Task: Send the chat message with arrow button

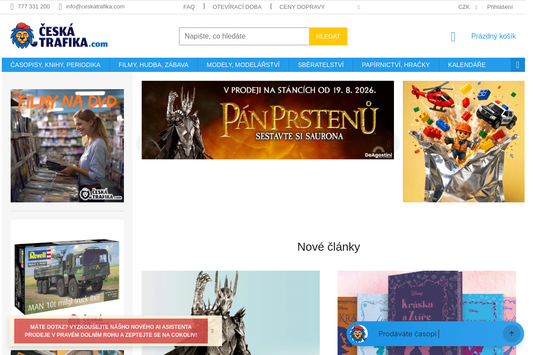Action: coord(512,334)
